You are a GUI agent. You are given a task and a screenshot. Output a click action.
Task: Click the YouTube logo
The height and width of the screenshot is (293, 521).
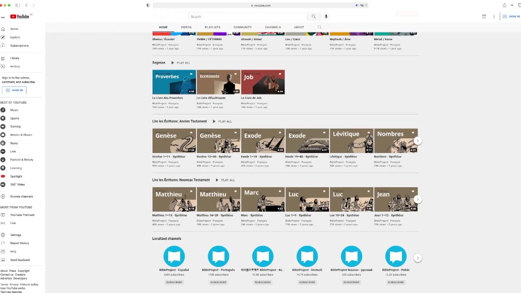[20, 17]
